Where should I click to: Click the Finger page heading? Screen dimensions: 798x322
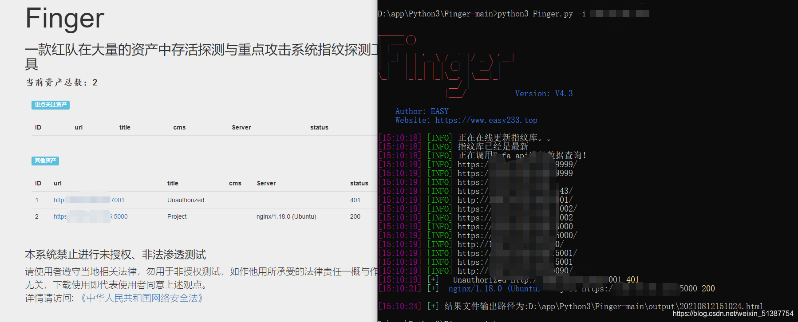click(65, 19)
